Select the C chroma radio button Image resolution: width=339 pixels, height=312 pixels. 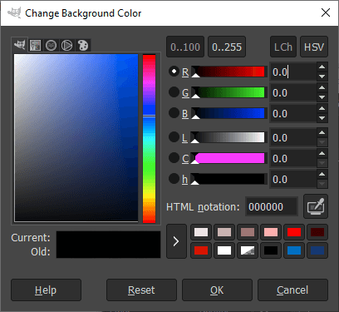[174, 158]
